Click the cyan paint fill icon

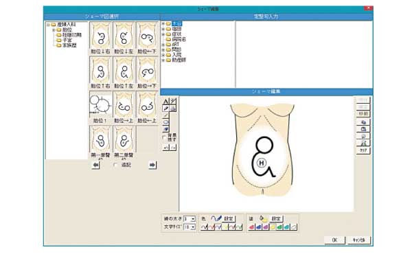[x=286, y=227]
